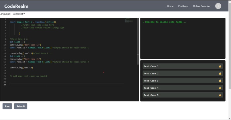Viewport: 231px width, 120px height.
Task: Open the Online Compiler link
Action: (201, 6)
